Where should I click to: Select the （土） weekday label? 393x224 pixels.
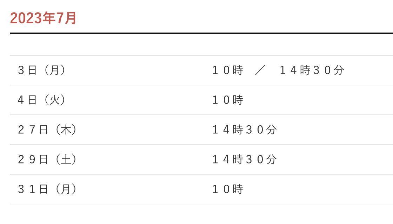(x=65, y=160)
